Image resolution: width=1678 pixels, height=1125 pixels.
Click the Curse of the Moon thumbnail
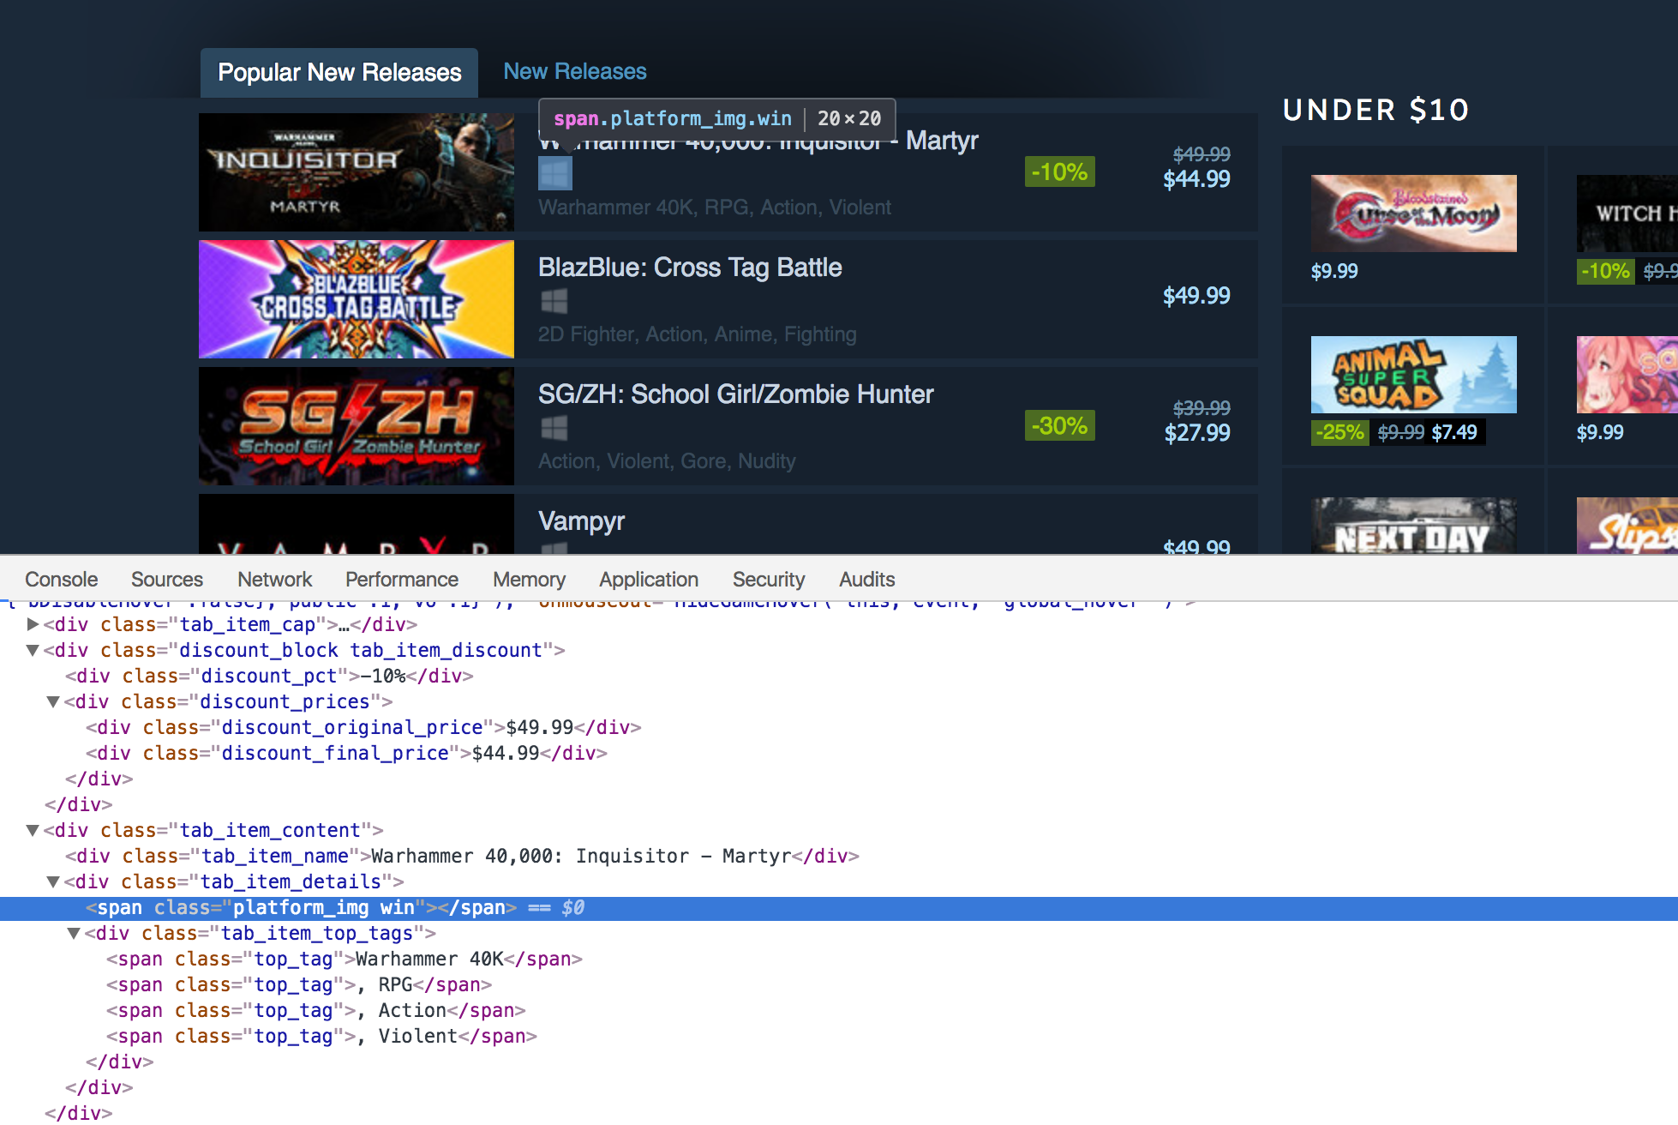[1413, 214]
